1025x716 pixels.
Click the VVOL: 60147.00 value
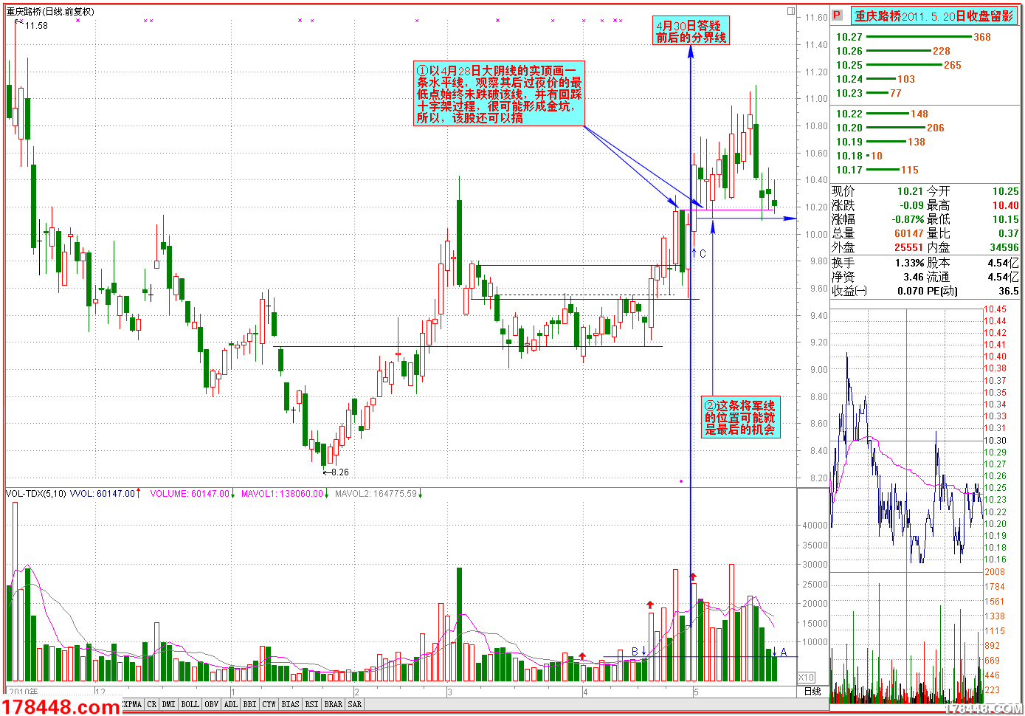[103, 494]
